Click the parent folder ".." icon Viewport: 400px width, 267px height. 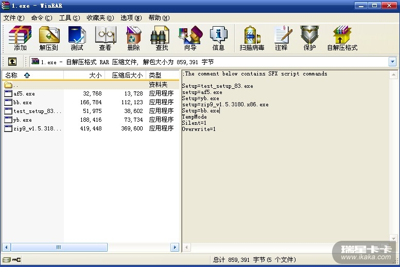click(x=8, y=85)
